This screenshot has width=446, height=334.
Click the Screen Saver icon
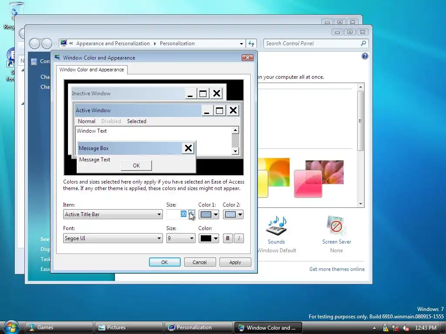(x=337, y=225)
